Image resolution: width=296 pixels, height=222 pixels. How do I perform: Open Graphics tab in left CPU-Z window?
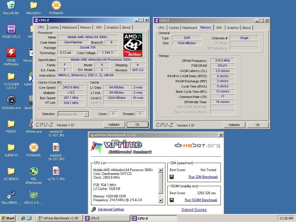[112, 27]
